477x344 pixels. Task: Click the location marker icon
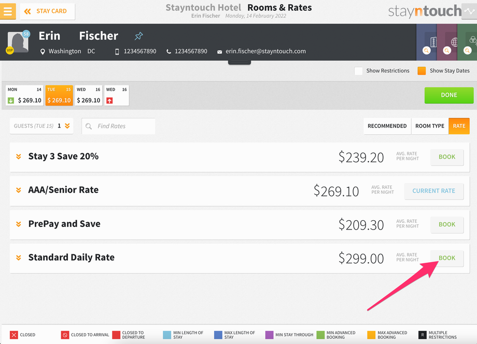43,52
